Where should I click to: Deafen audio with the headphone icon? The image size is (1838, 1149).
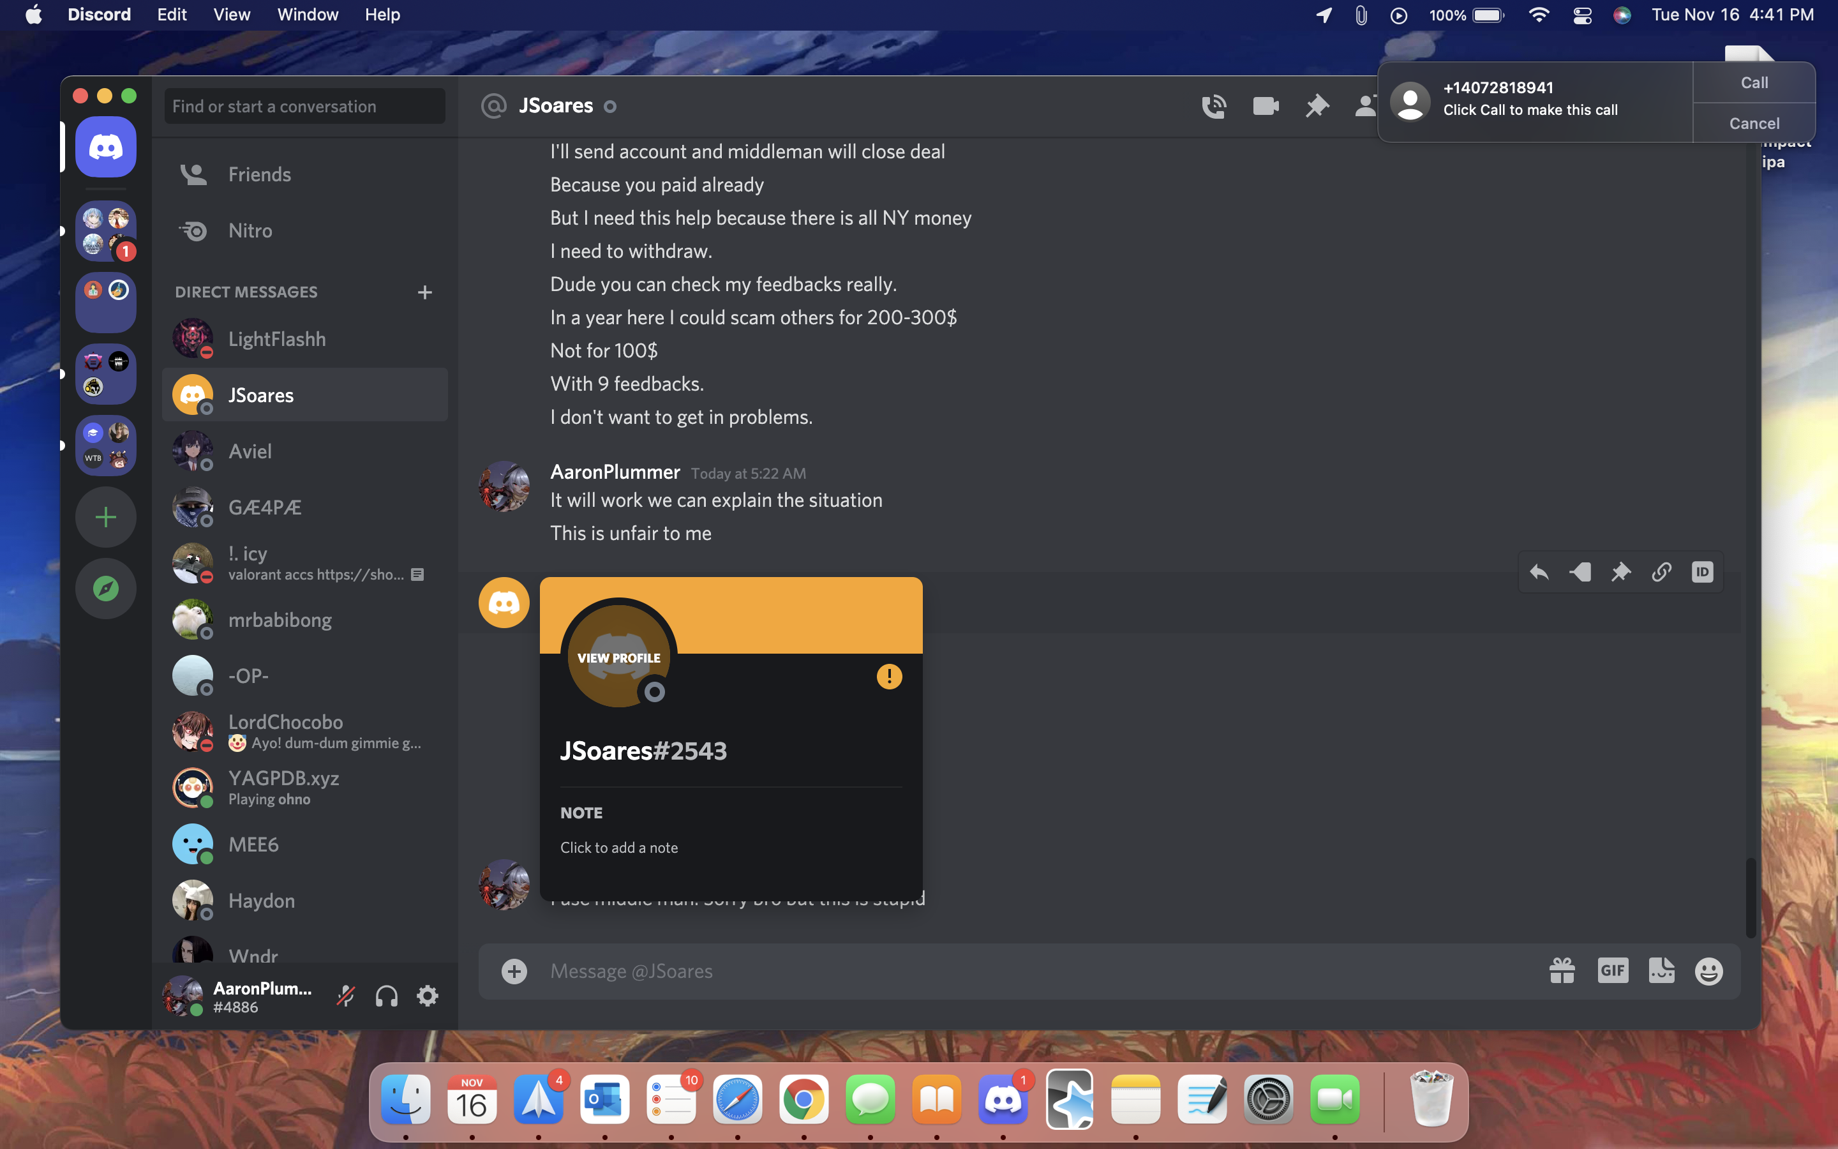387,996
